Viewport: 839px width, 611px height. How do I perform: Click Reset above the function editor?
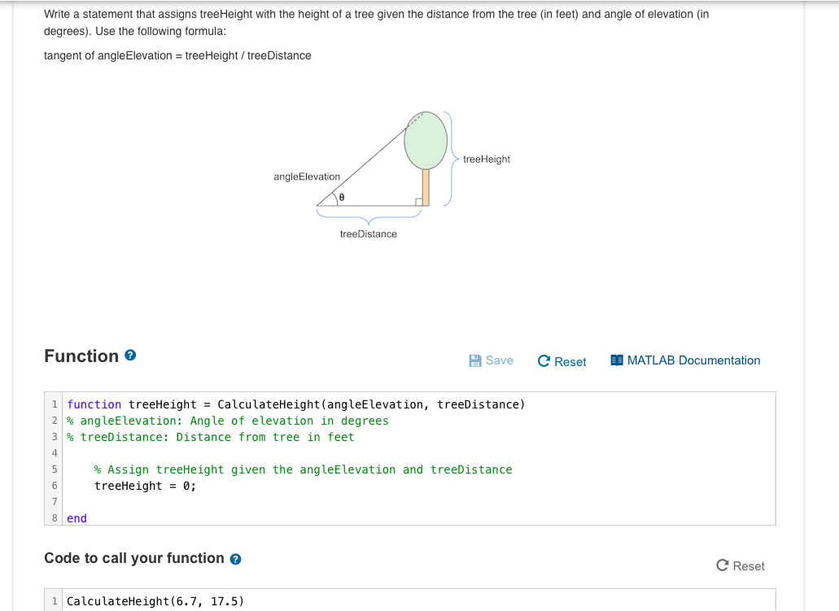click(x=562, y=362)
